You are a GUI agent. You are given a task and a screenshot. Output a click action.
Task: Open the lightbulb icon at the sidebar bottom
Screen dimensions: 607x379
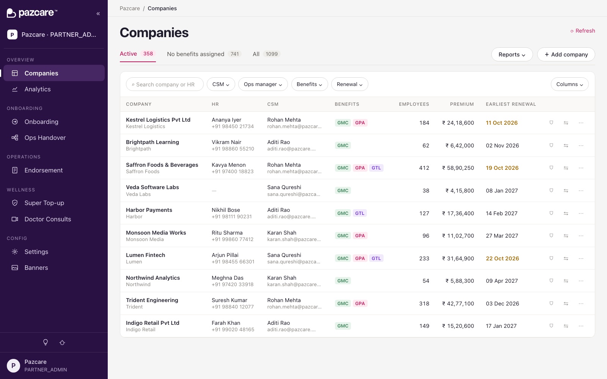point(46,343)
